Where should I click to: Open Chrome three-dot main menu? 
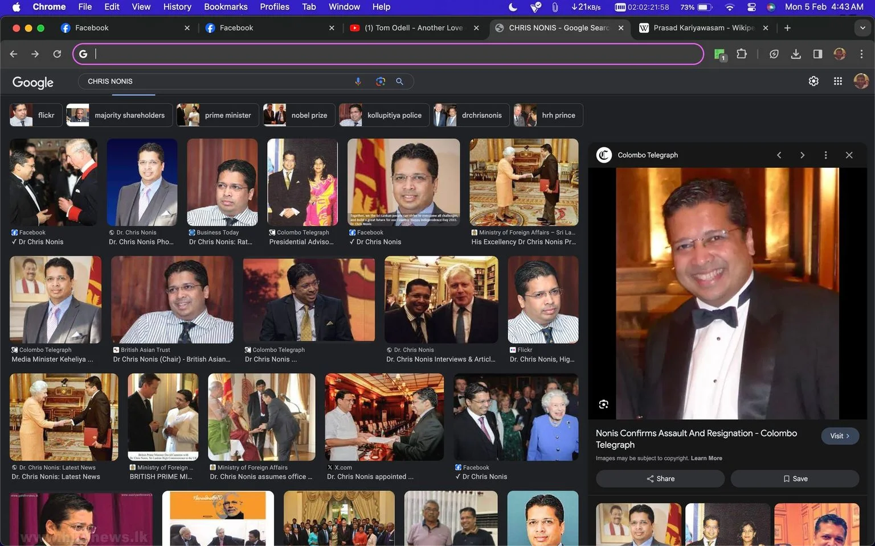coord(861,54)
